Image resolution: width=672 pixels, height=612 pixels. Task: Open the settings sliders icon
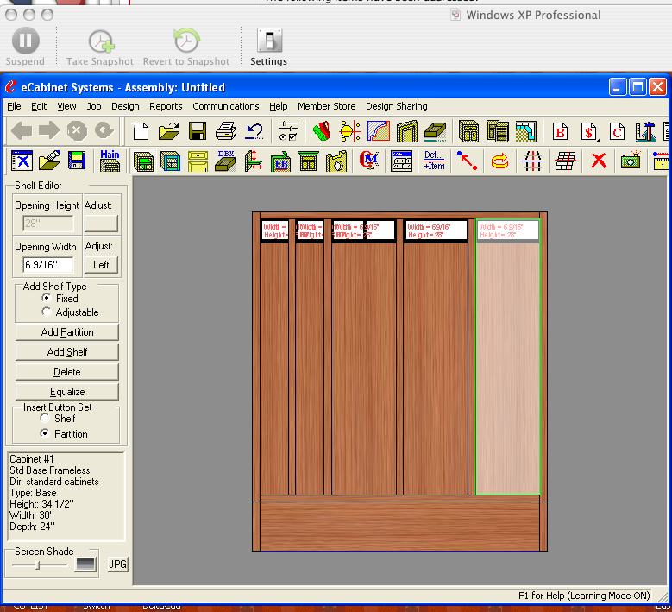click(287, 131)
